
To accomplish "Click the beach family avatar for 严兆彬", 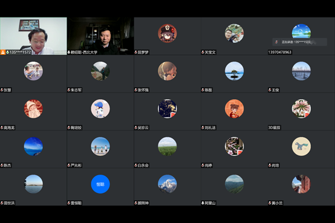I will click(x=100, y=146).
